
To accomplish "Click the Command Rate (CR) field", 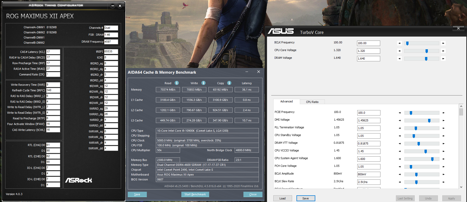I will click(53, 74).
